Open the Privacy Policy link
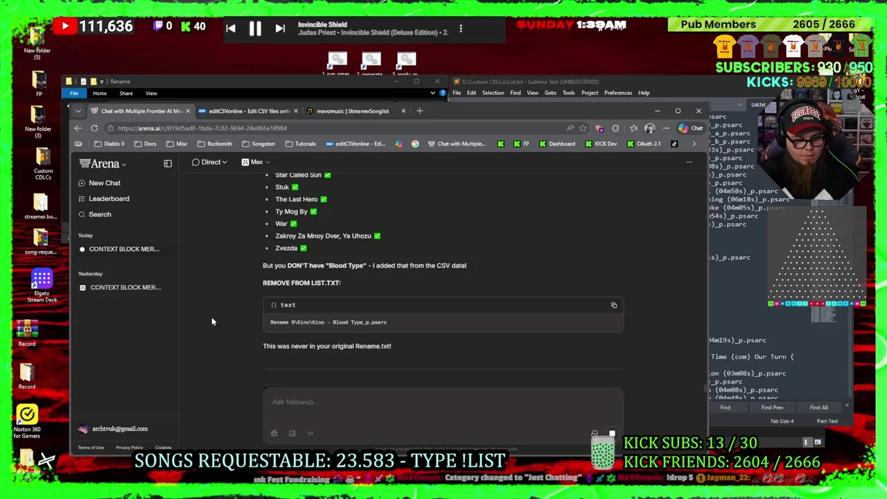The width and height of the screenshot is (887, 499). click(x=129, y=448)
